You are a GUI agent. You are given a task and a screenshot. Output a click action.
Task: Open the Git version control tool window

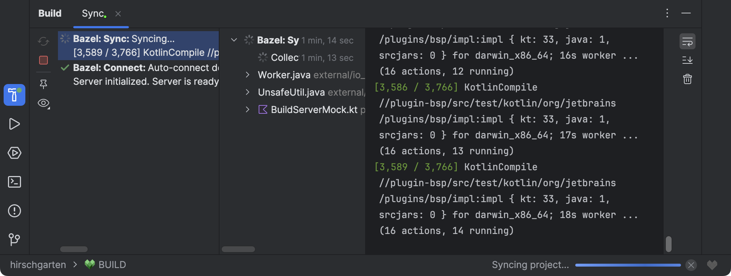pyautogui.click(x=14, y=239)
